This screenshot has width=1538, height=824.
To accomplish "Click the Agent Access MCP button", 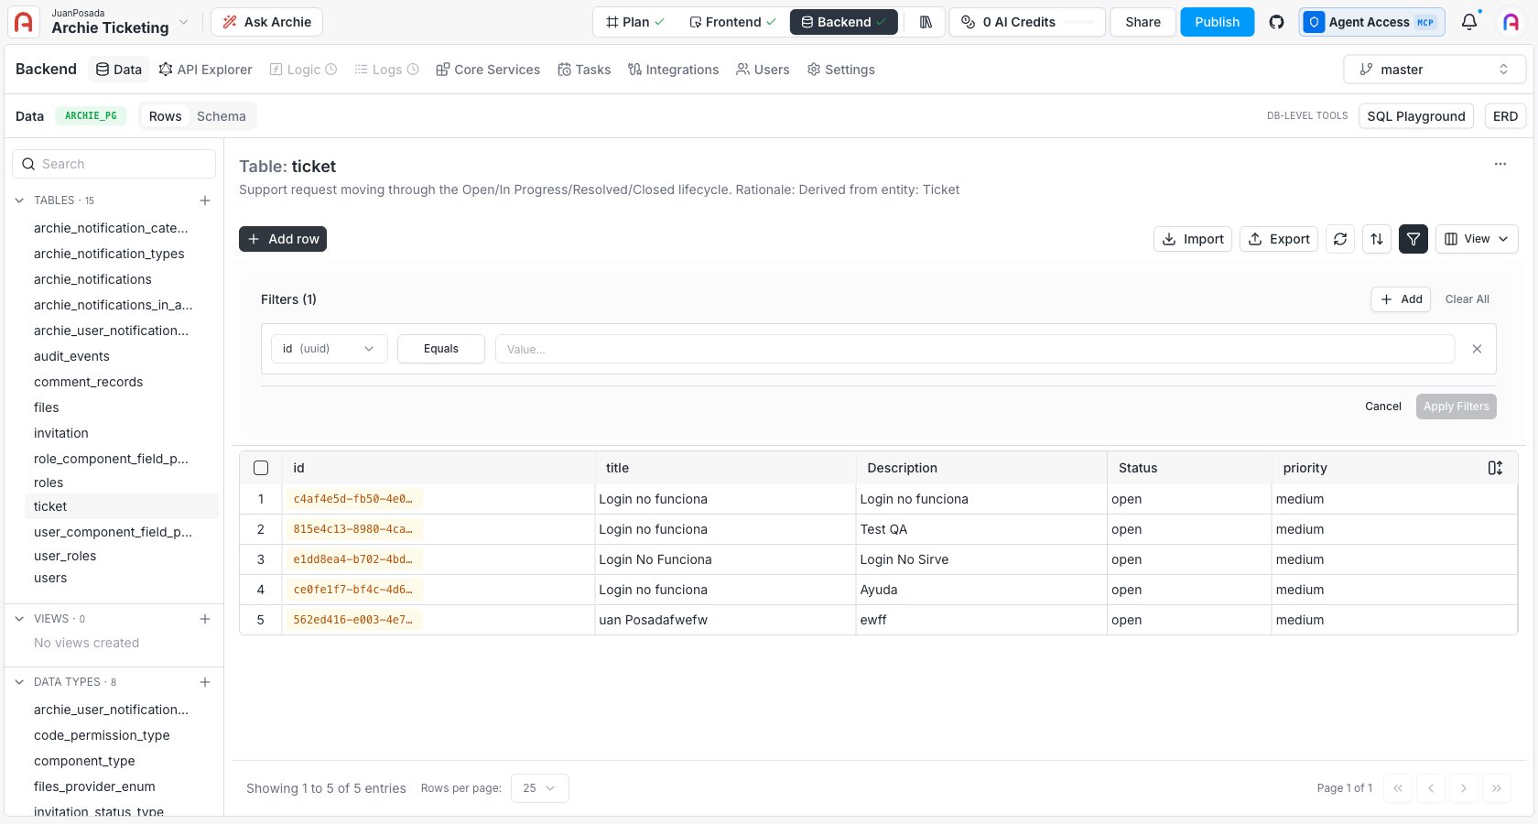I will coord(1371,22).
